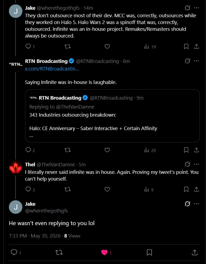Open Thel's maple leaf profile picture
The image size is (206, 264).
pos(15,167)
